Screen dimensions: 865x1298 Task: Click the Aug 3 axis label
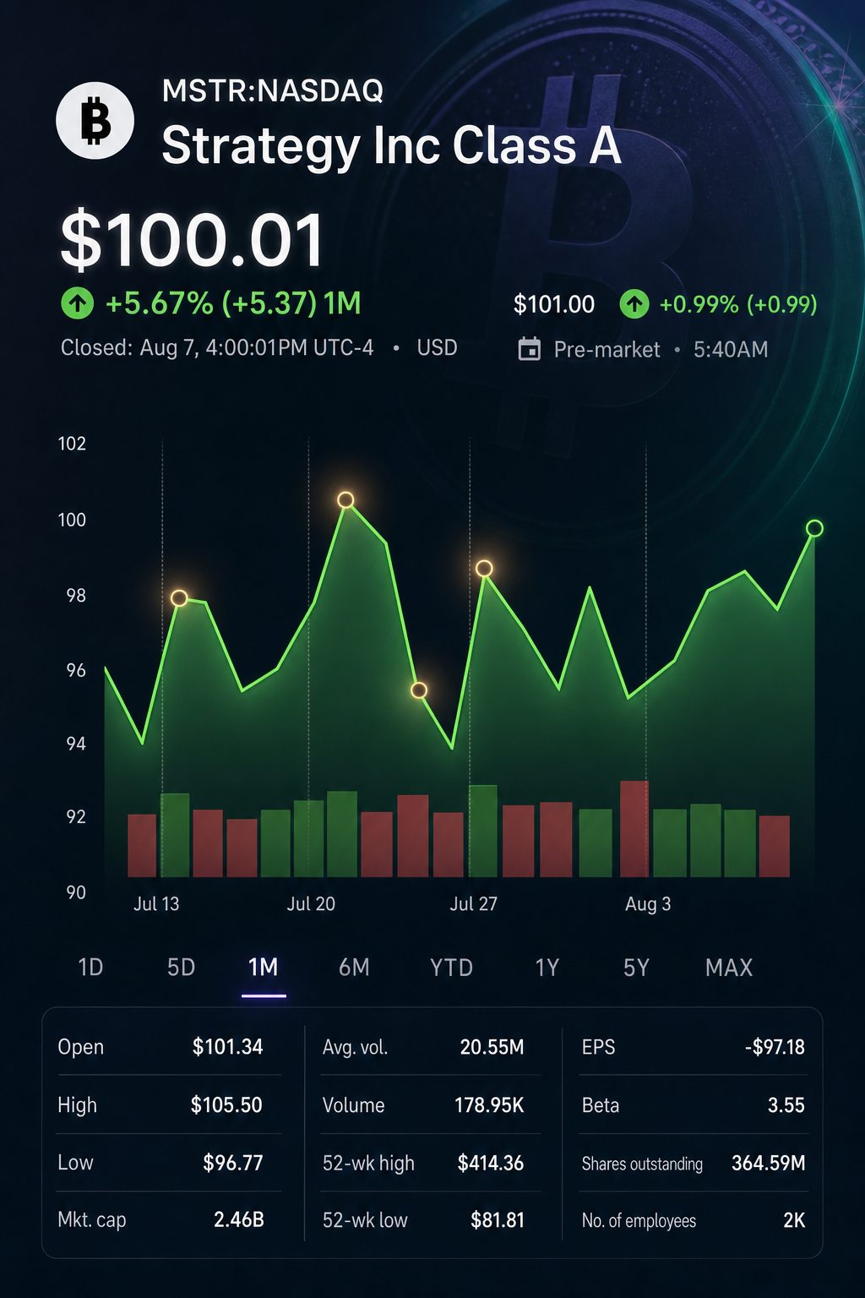click(648, 904)
